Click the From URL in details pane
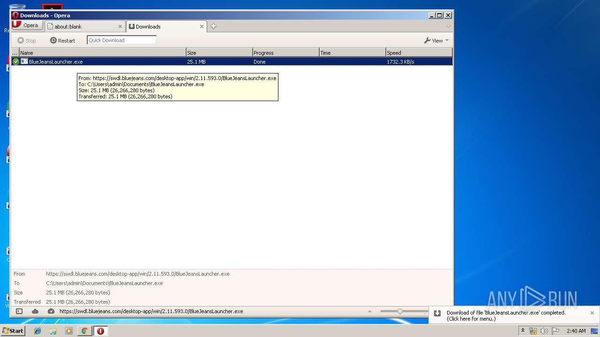The image size is (600, 337). pyautogui.click(x=137, y=274)
